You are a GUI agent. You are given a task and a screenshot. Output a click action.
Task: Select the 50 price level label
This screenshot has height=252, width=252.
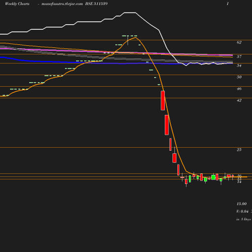click(x=239, y=77)
